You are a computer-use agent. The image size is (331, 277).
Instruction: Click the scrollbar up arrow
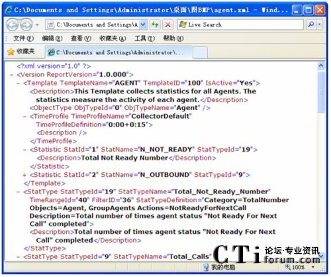pyautogui.click(x=321, y=66)
